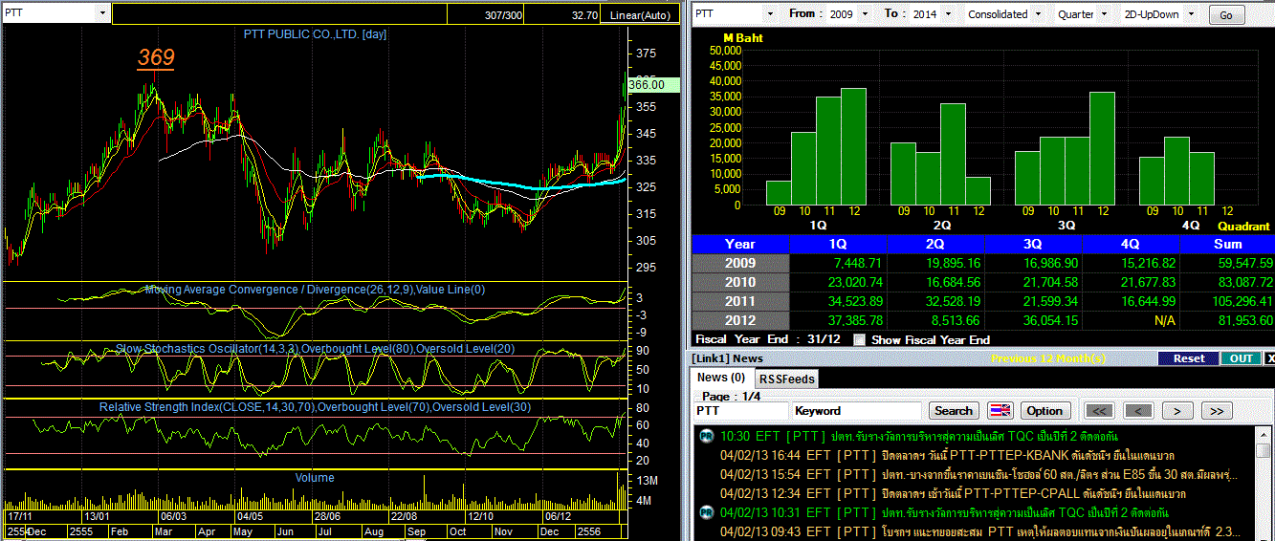This screenshot has width=1275, height=541.
Task: Click the PTT PUBLIC CO.,LTD. [day] chart title
Action: pos(315,34)
